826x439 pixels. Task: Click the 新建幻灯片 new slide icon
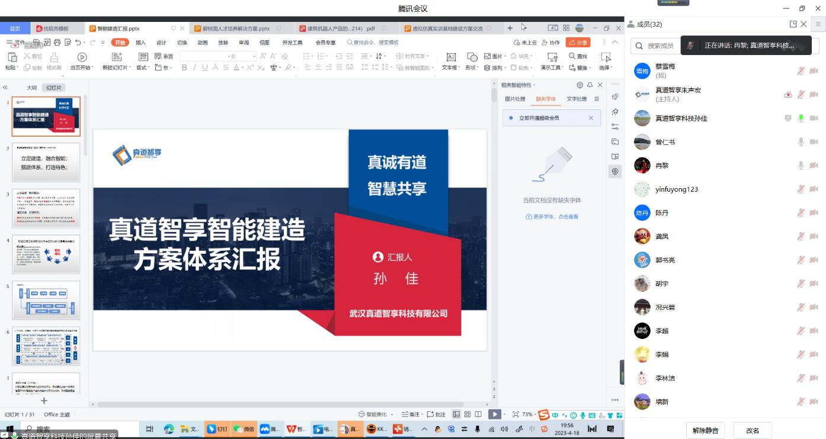(117, 57)
